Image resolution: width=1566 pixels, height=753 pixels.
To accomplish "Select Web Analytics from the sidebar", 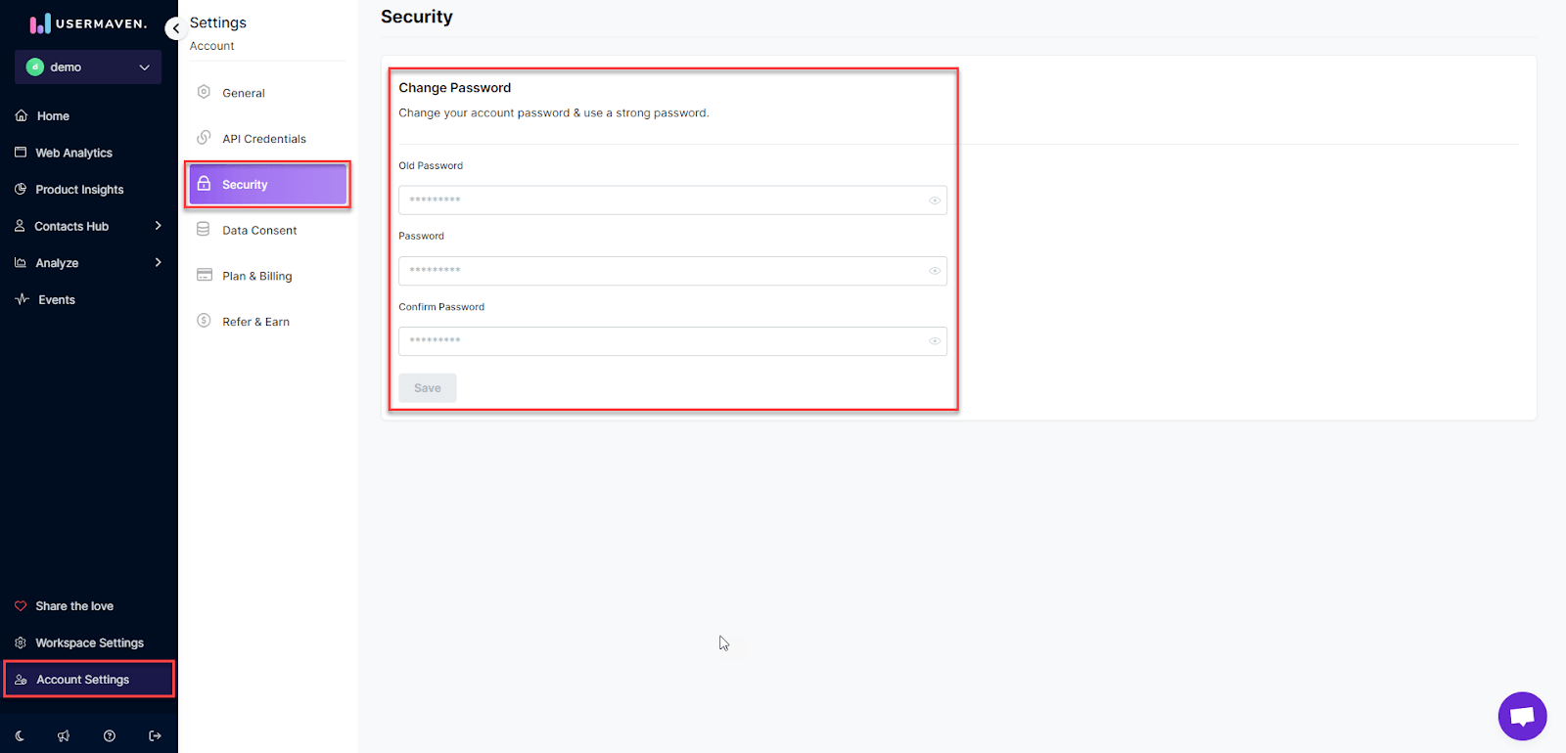I will click(72, 153).
